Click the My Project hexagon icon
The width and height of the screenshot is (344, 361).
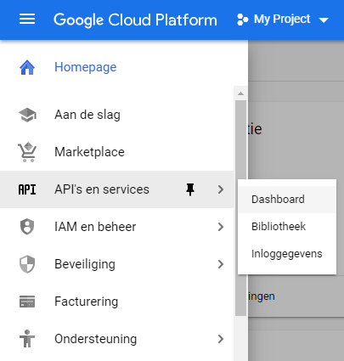tap(243, 20)
